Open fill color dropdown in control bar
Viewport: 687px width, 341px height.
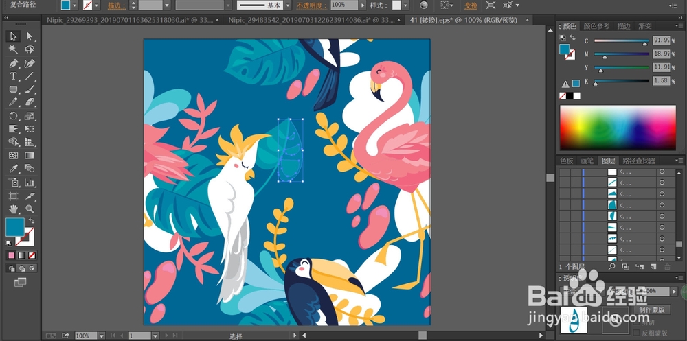click(x=74, y=5)
